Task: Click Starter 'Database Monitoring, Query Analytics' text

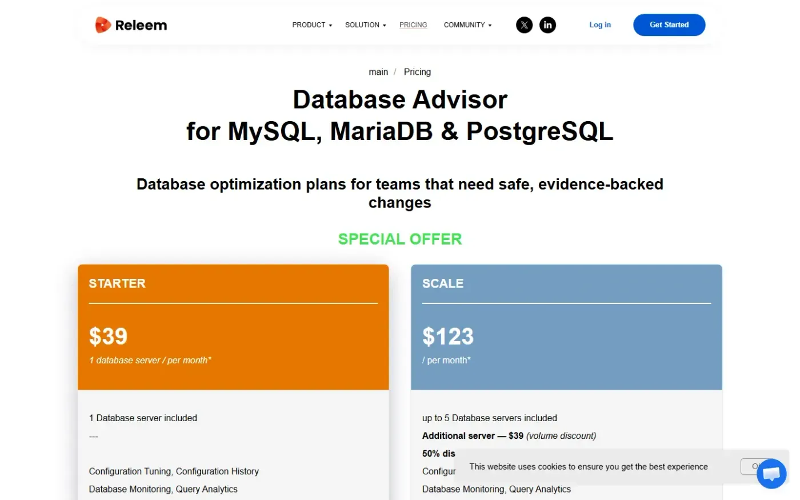Action: point(163,489)
